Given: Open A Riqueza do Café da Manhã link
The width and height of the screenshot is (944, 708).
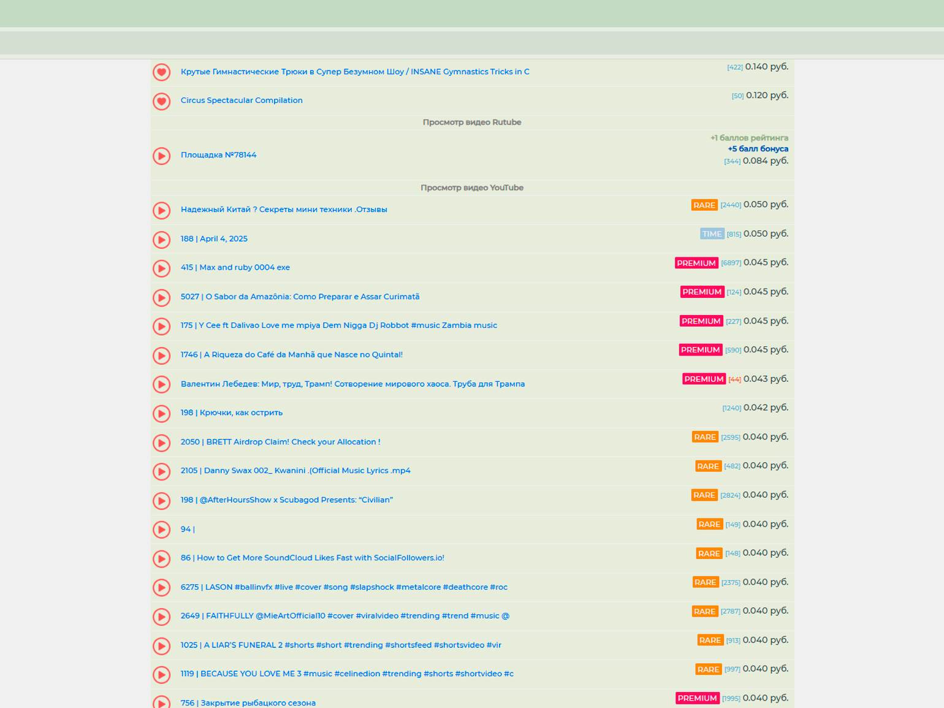Looking at the screenshot, I should coord(292,355).
